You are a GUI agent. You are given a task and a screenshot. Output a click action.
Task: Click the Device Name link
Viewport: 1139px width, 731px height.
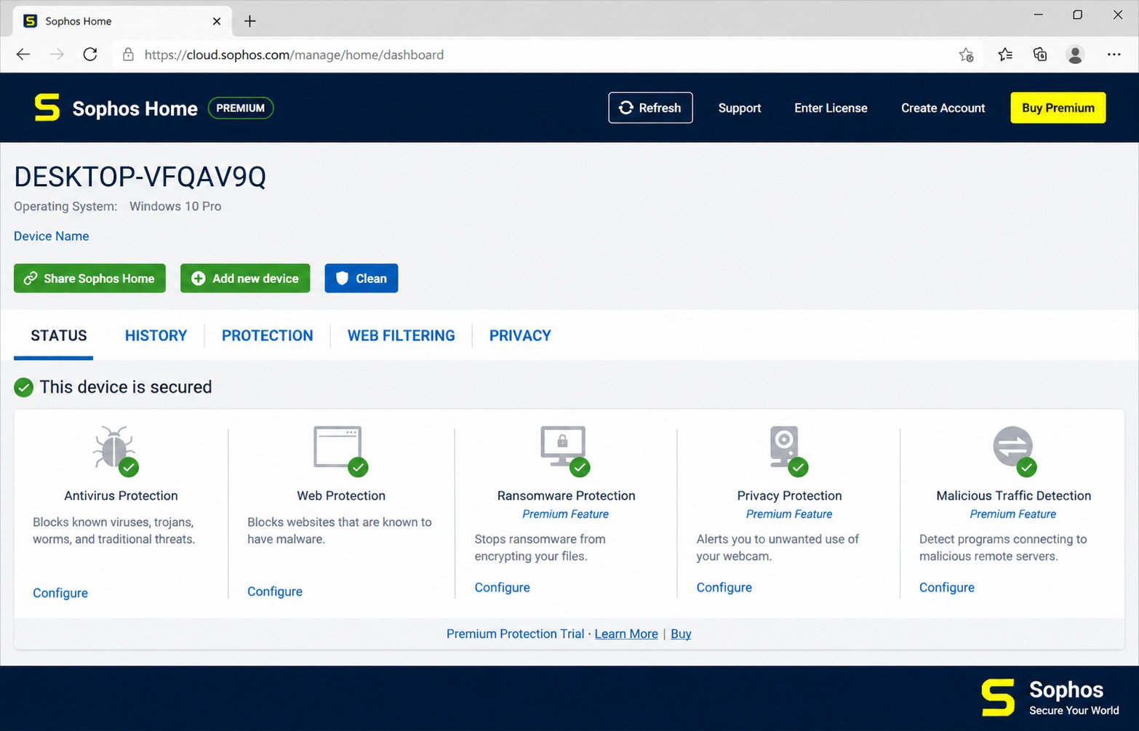pyautogui.click(x=51, y=236)
